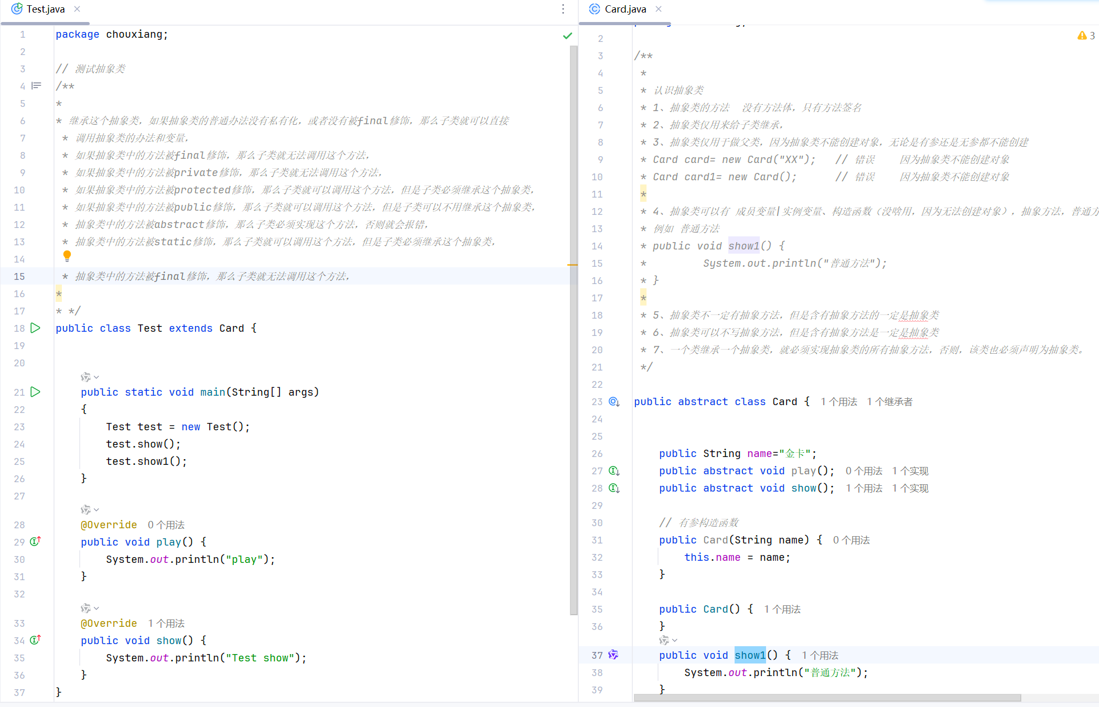Click 'package chouxiang;' line in Test.java
1099x707 pixels.
(x=112, y=34)
